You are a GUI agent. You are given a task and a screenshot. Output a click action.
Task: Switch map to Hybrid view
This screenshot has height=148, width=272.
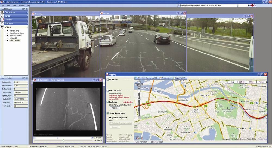(252, 82)
